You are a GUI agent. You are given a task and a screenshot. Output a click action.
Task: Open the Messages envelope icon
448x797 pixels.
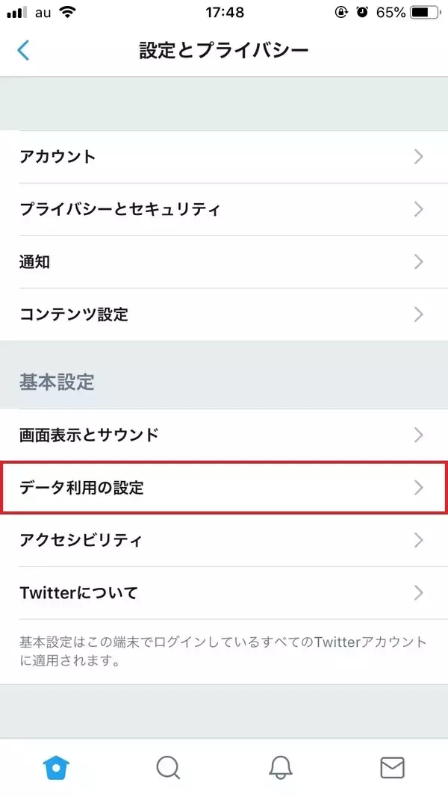[x=392, y=767]
